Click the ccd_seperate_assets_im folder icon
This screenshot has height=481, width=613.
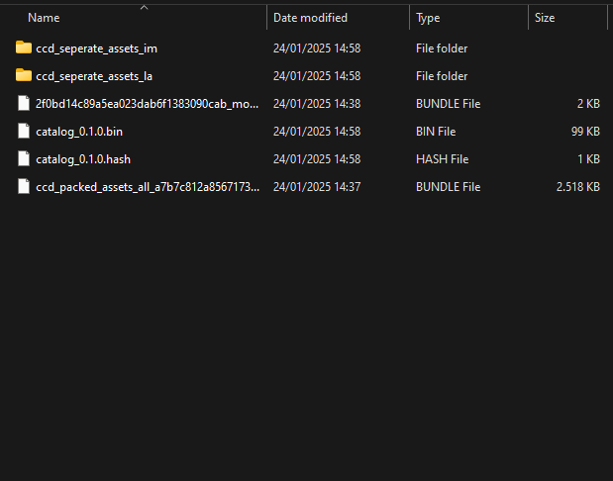click(25, 48)
